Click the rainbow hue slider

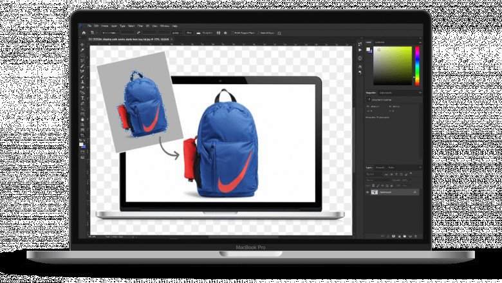click(x=417, y=66)
